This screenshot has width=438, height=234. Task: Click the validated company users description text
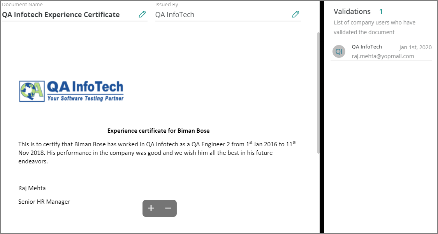(x=374, y=27)
